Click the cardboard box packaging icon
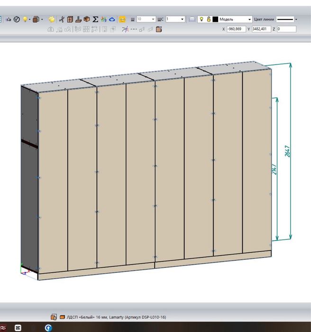 click(x=87, y=19)
